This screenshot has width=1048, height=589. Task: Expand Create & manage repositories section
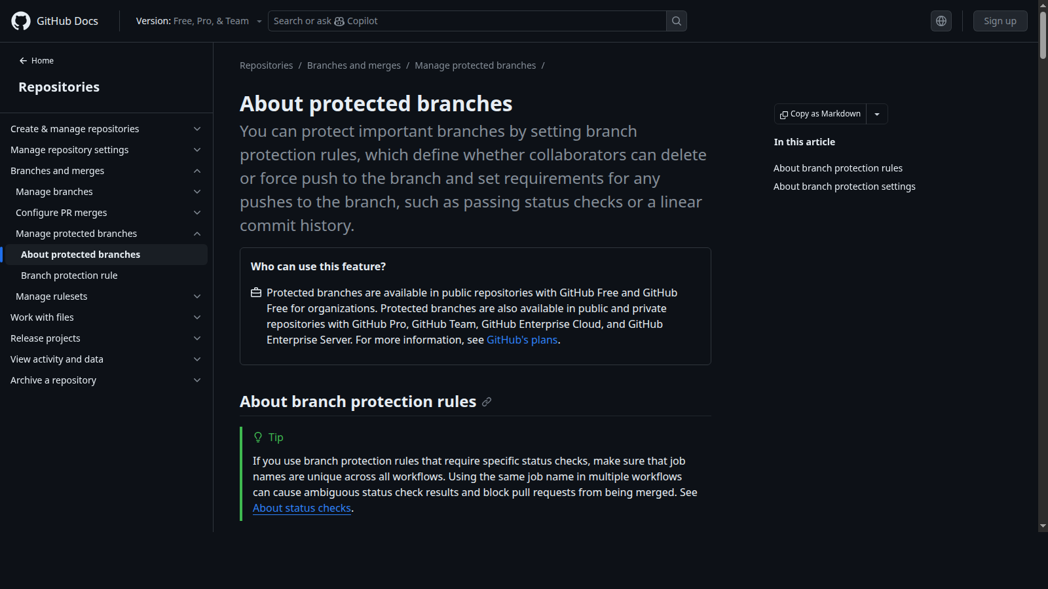pyautogui.click(x=197, y=129)
